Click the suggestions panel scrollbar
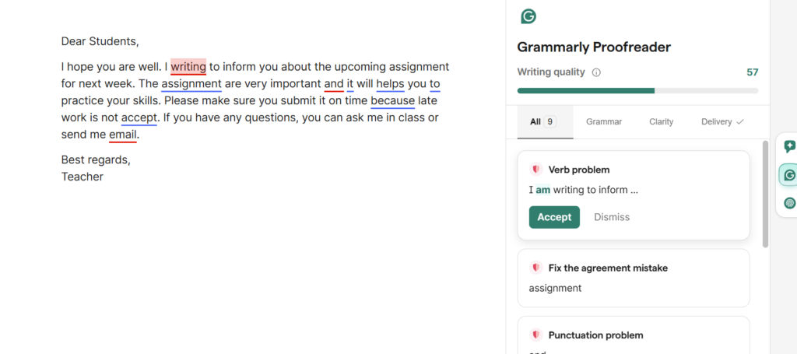Viewport: 797px width, 354px height. tap(765, 195)
